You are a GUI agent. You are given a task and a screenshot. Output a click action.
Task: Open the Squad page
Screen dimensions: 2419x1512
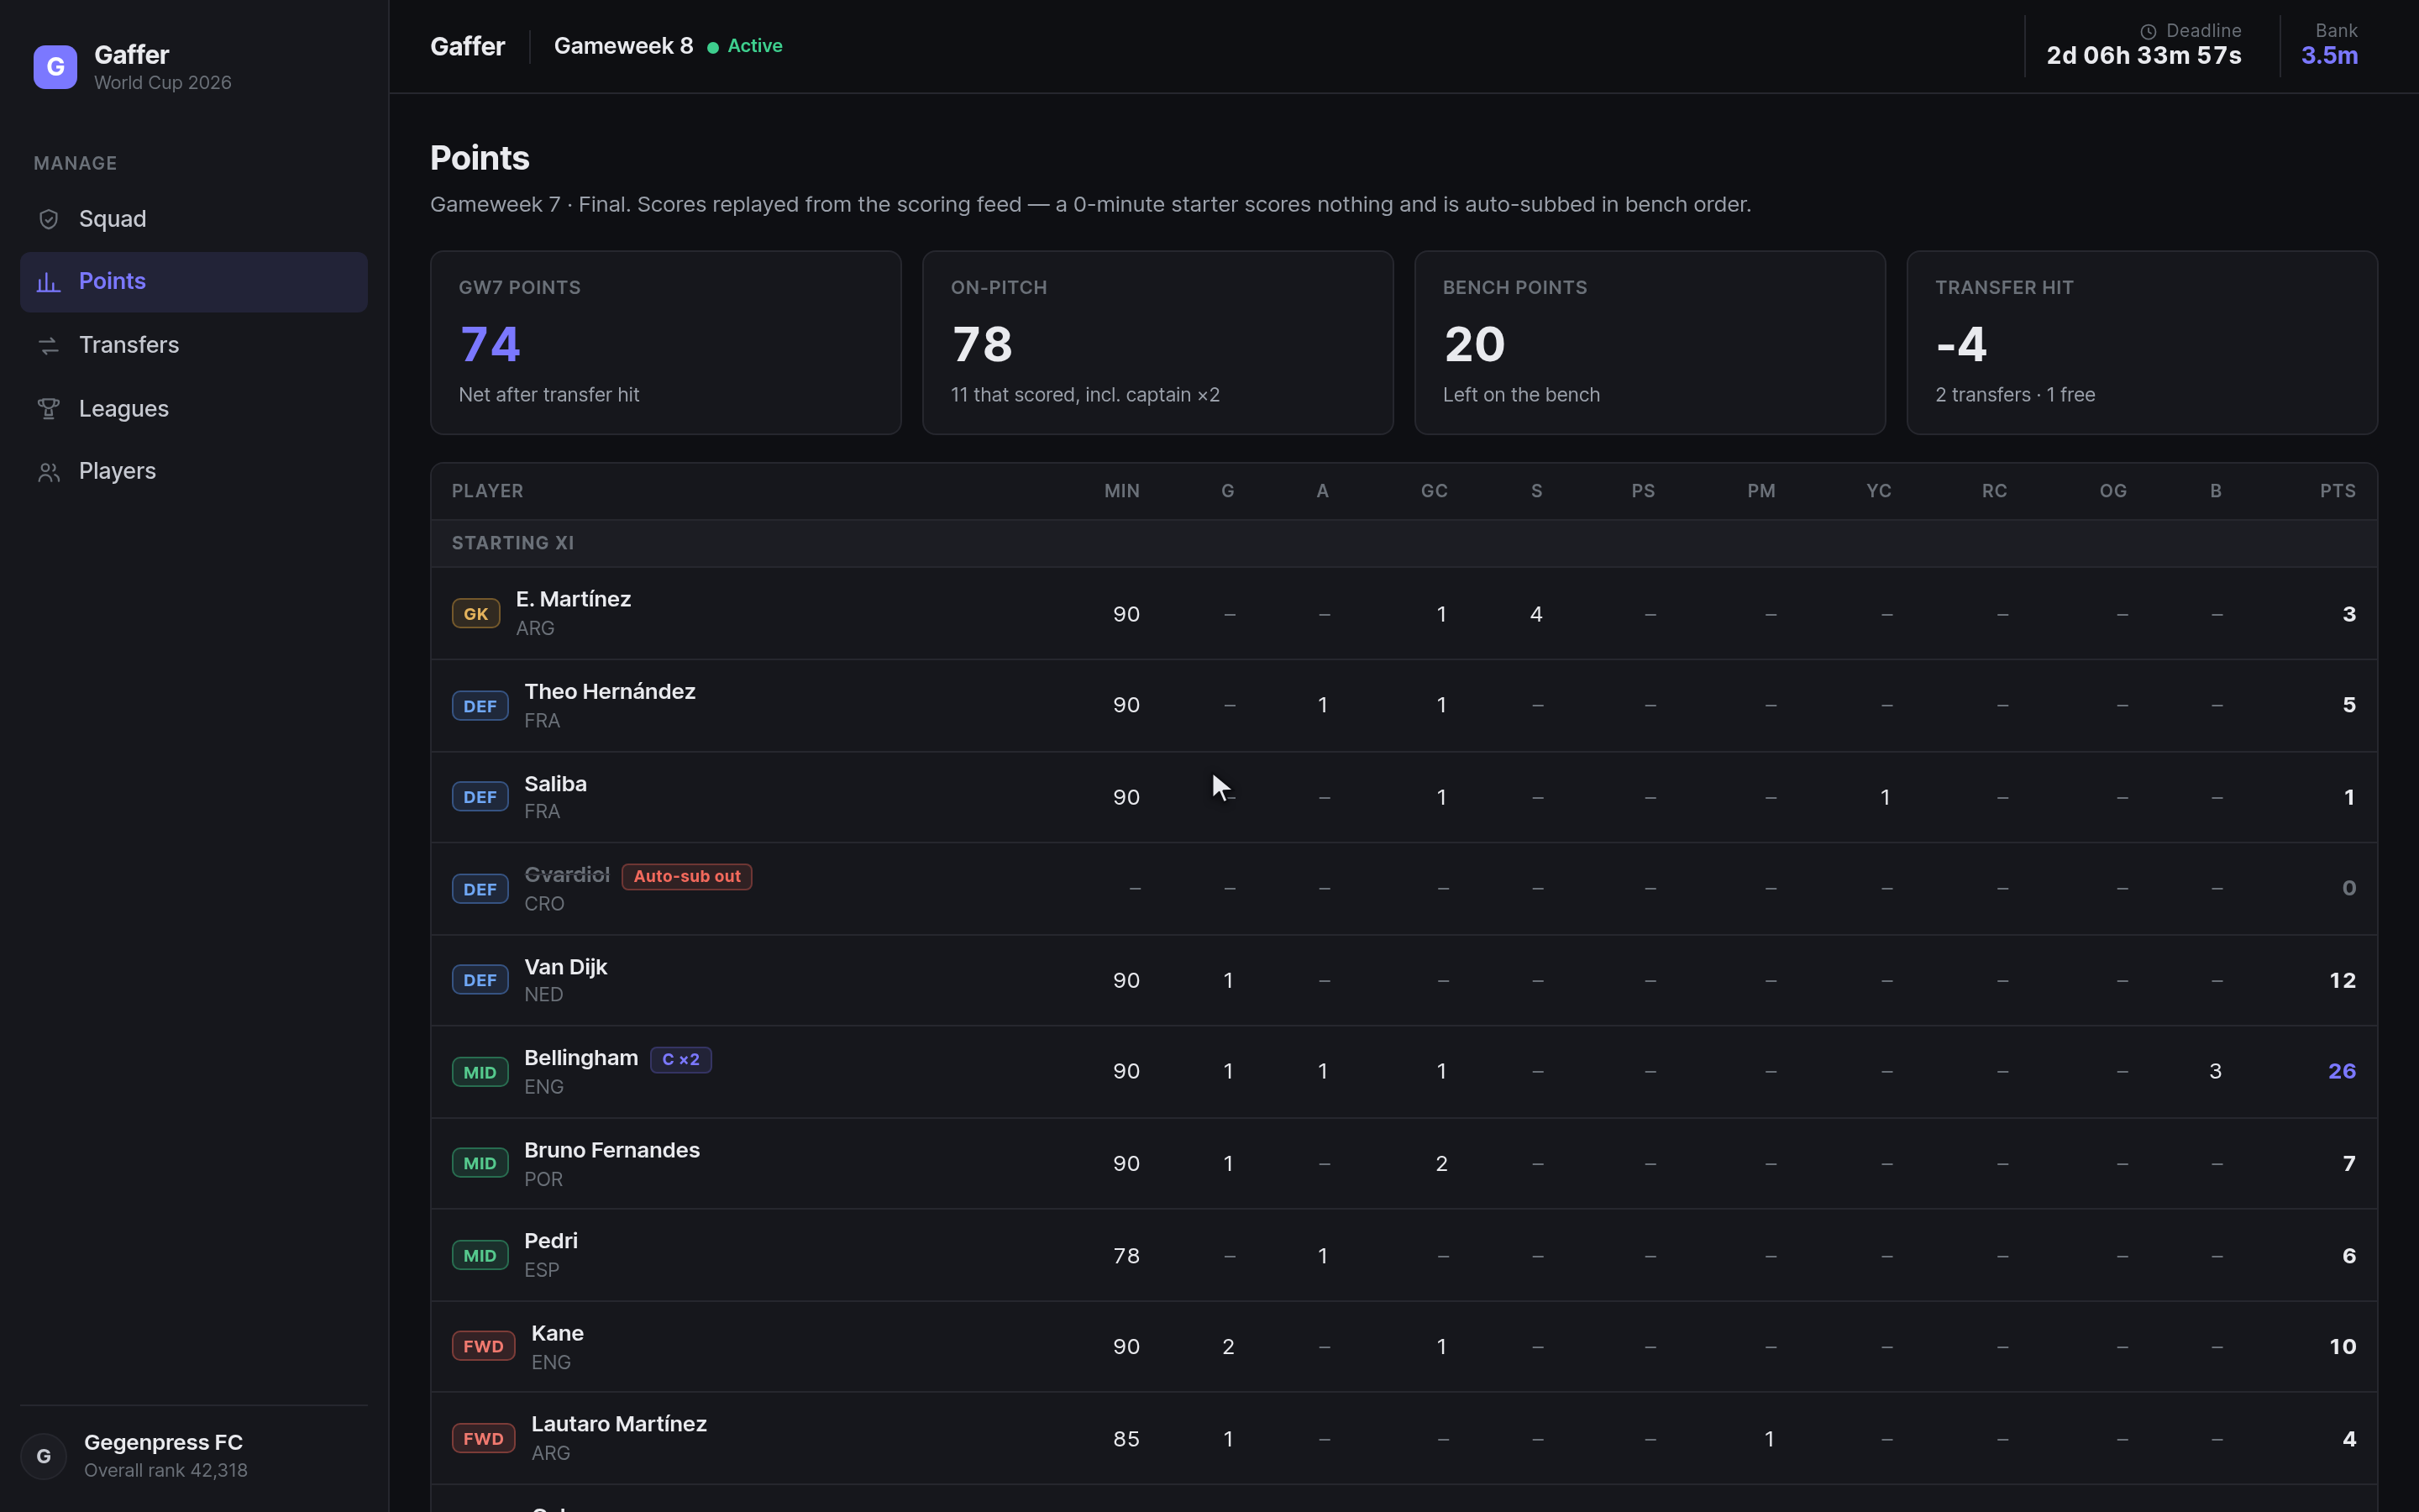coord(194,219)
